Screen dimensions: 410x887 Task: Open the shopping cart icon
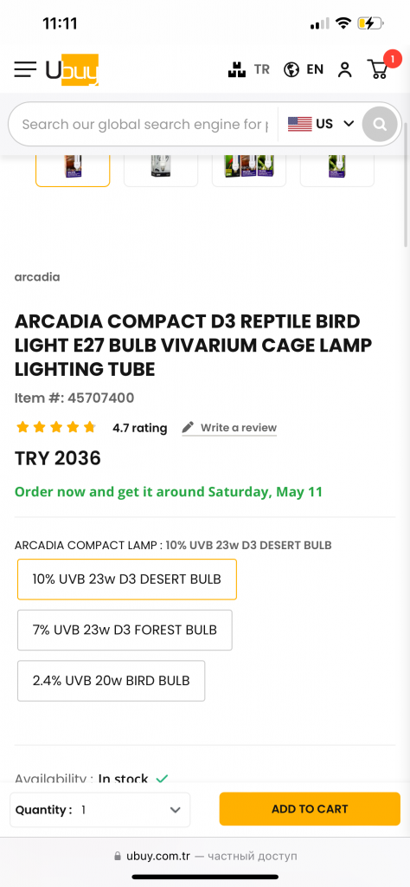pos(378,69)
